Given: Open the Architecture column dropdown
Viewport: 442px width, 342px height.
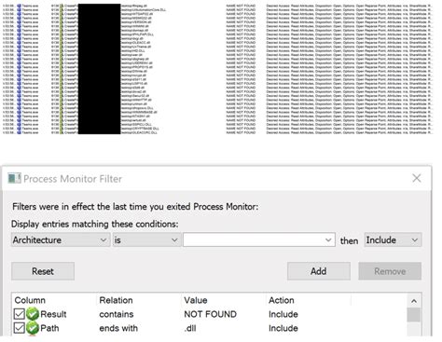Looking at the screenshot, I should click(61, 240).
